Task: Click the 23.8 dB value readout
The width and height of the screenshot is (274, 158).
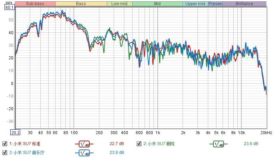Action: click(x=251, y=144)
